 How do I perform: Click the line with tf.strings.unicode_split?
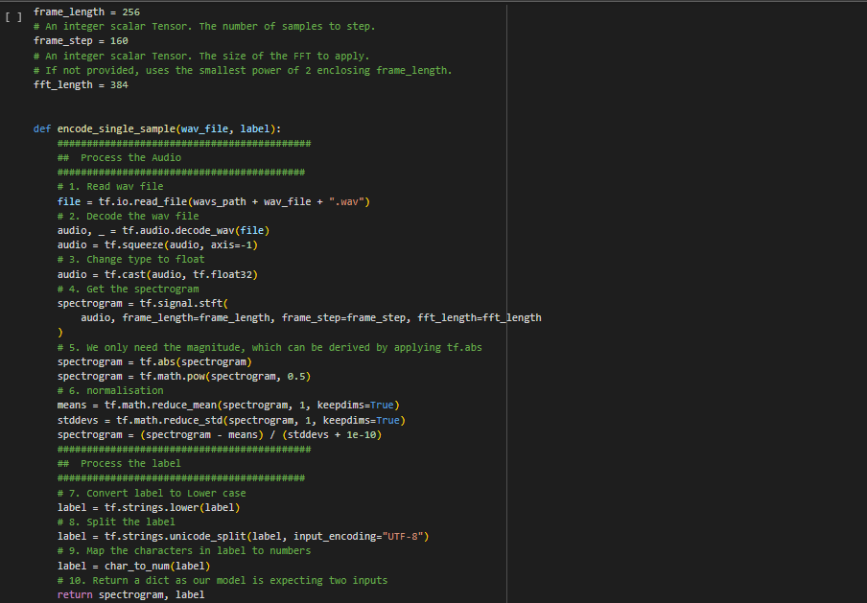(x=244, y=536)
